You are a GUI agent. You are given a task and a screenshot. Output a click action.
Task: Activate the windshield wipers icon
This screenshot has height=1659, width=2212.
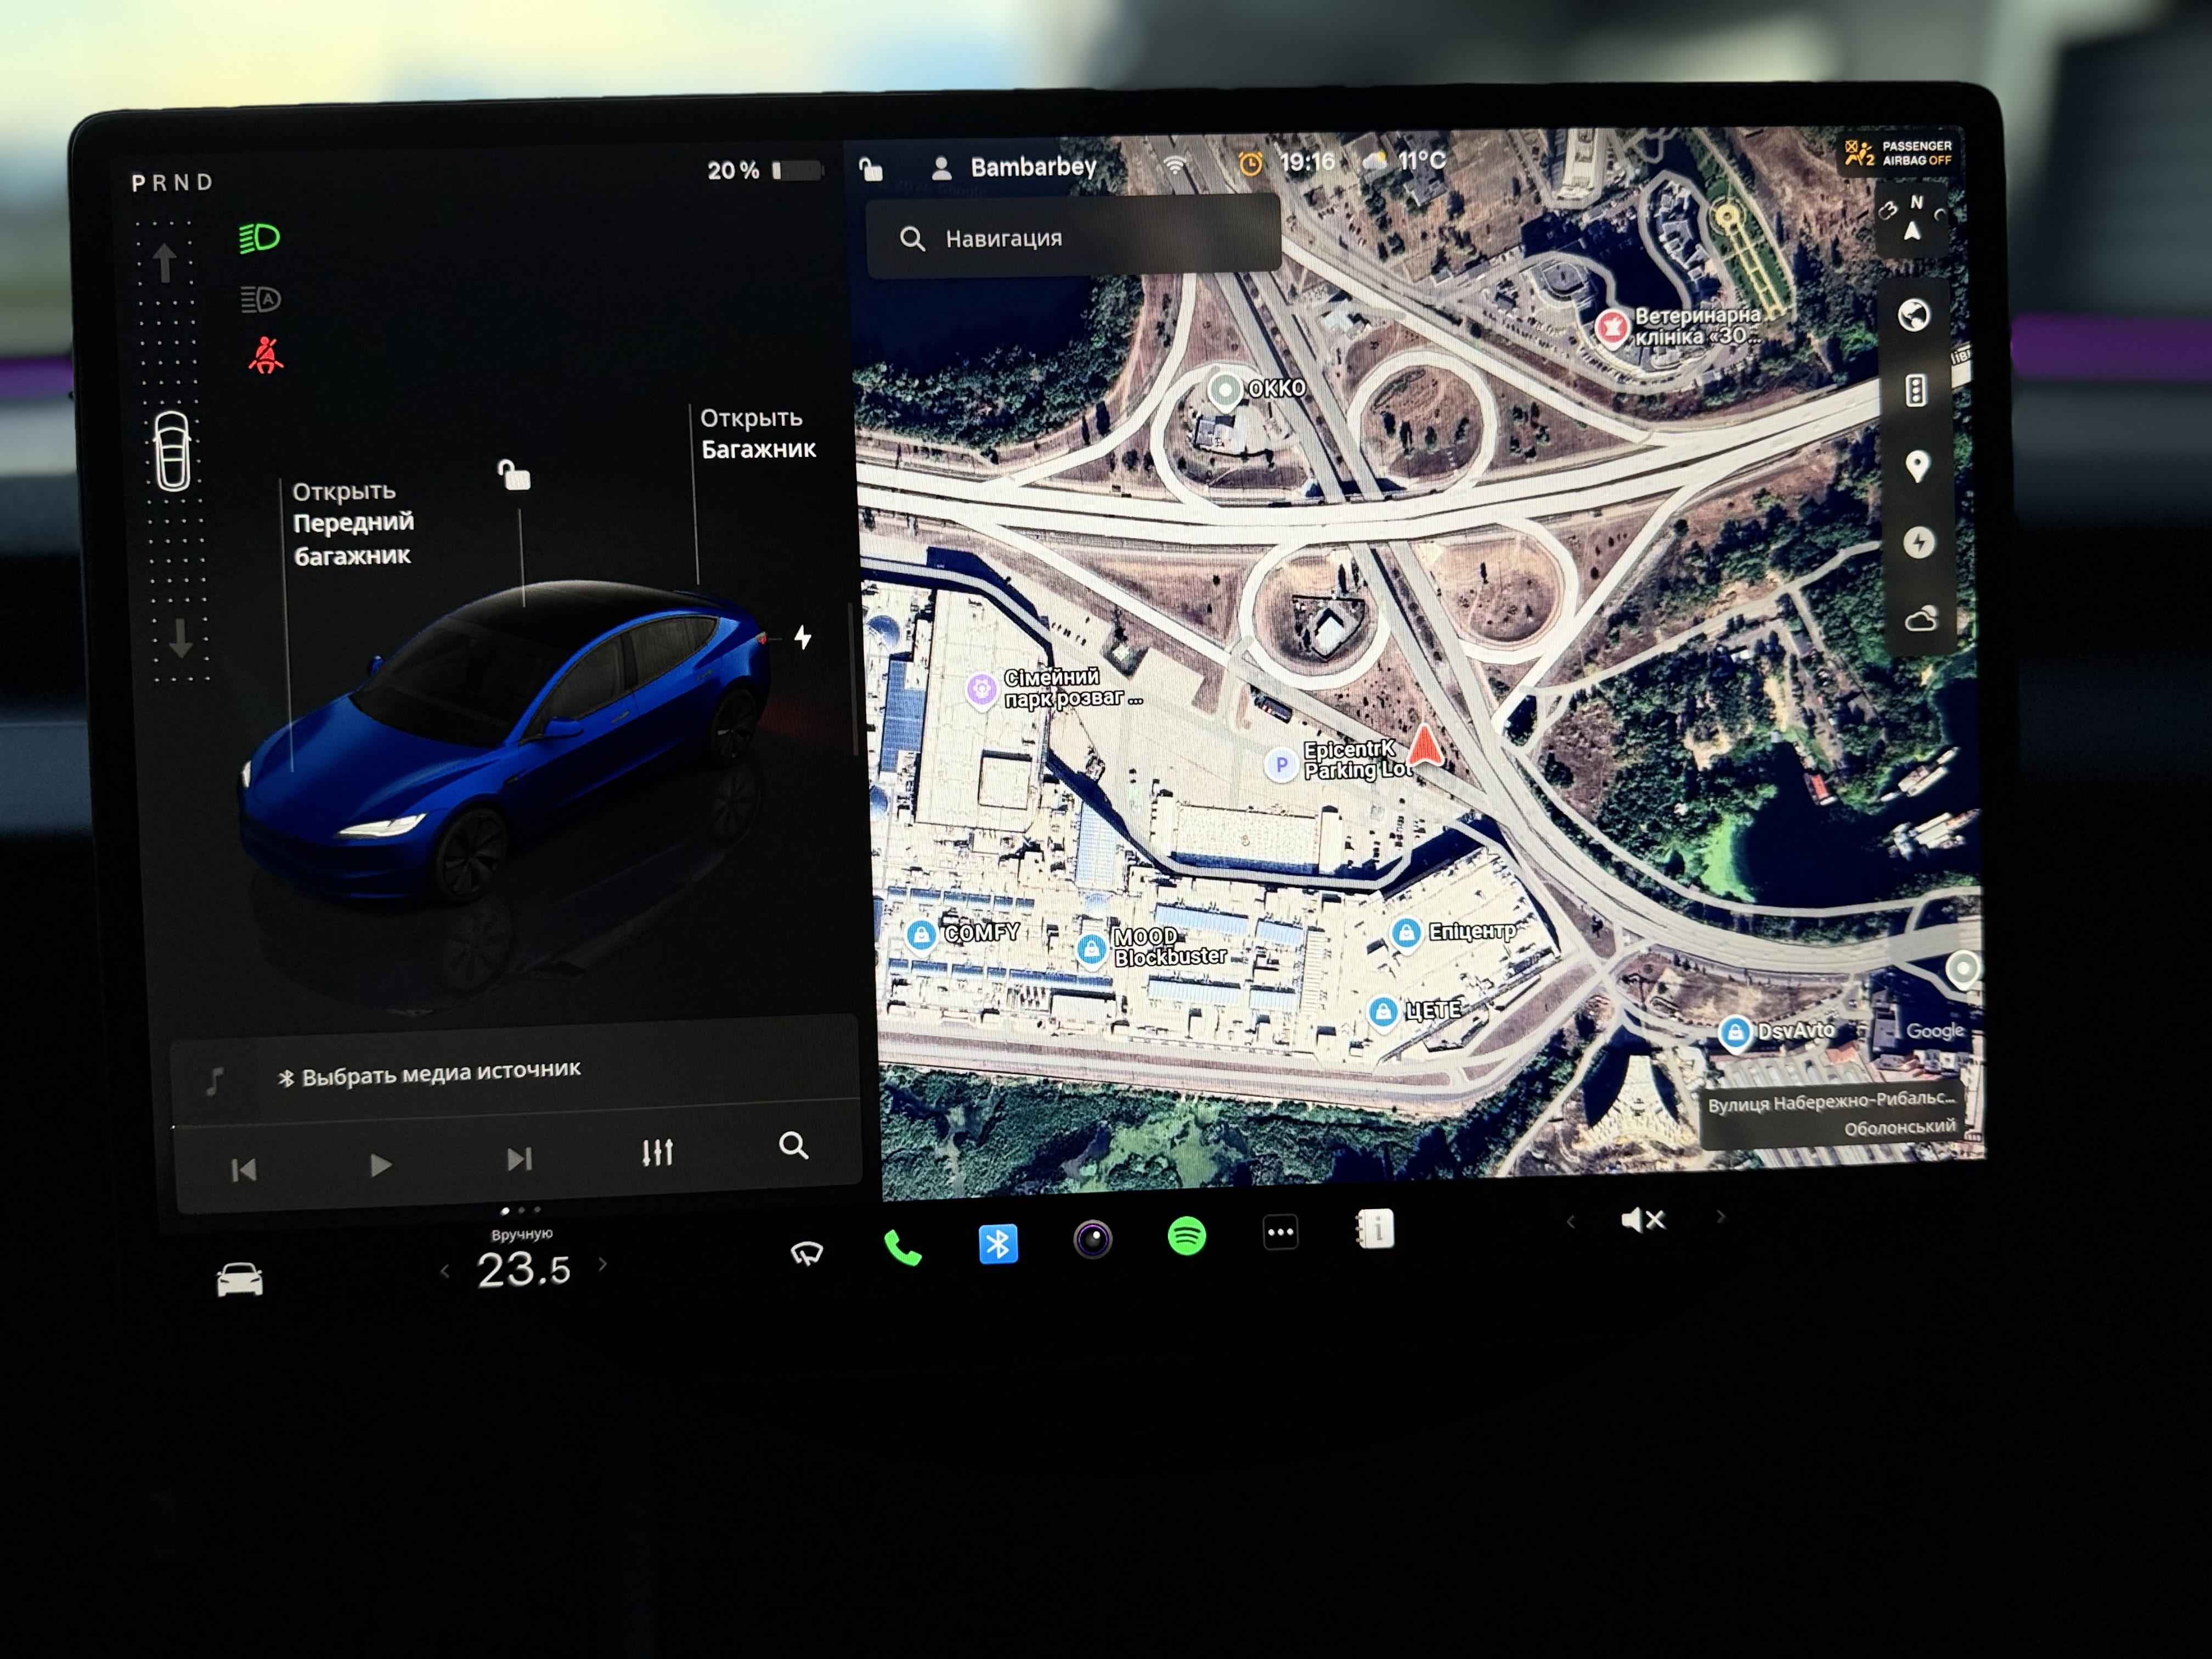[x=806, y=1252]
